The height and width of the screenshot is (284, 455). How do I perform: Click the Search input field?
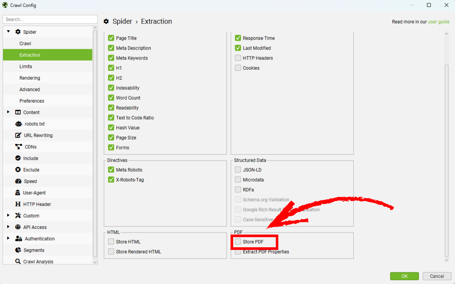coord(50,19)
